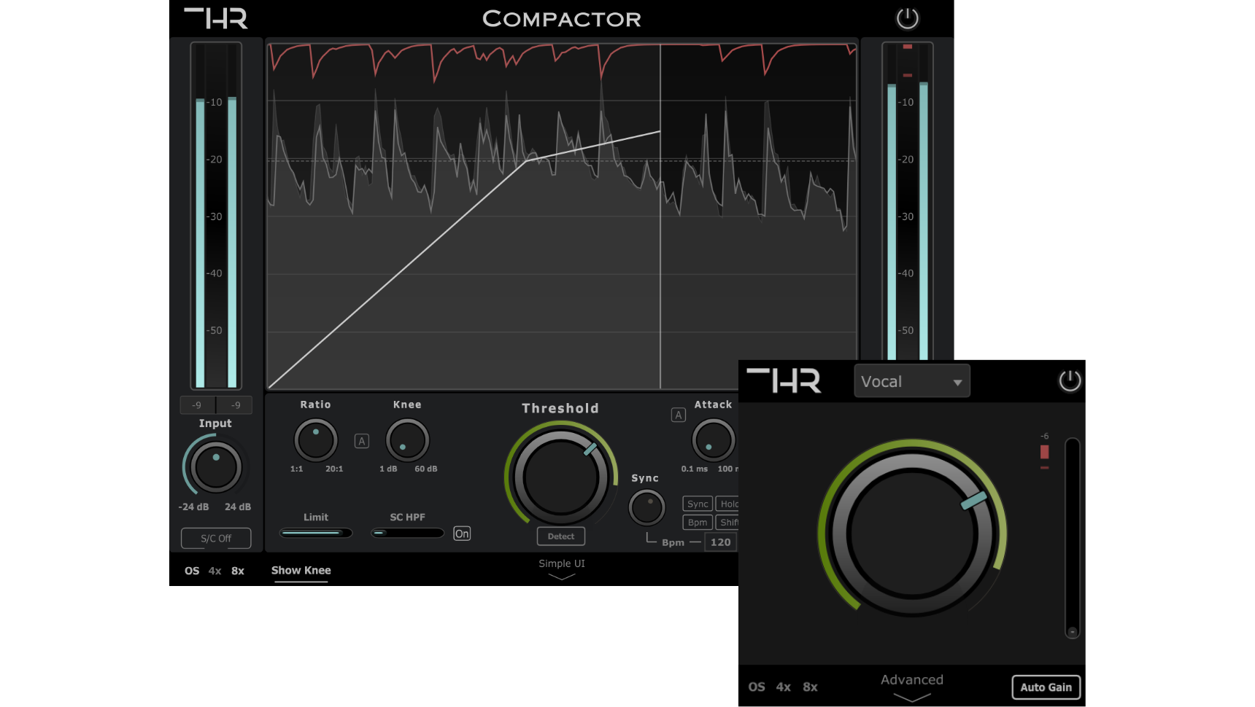Image resolution: width=1255 pixels, height=707 pixels.
Task: Toggle the power icon at top right
Action: pos(907,17)
